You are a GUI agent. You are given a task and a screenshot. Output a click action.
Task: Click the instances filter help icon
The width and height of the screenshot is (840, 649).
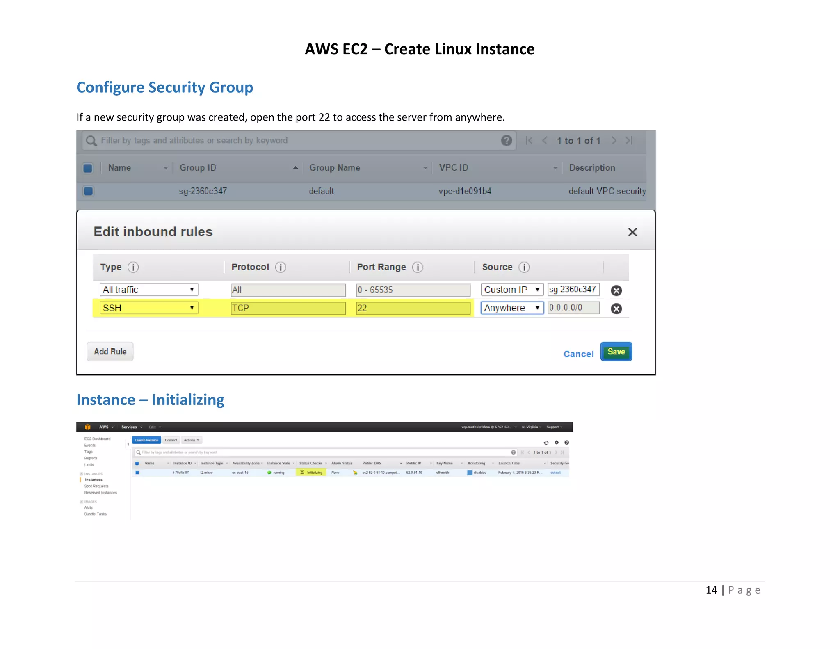click(514, 452)
